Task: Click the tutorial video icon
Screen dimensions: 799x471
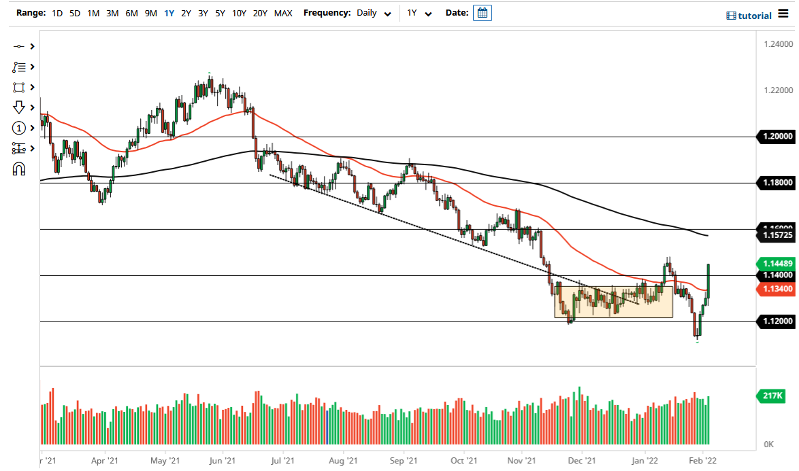Action: click(732, 15)
